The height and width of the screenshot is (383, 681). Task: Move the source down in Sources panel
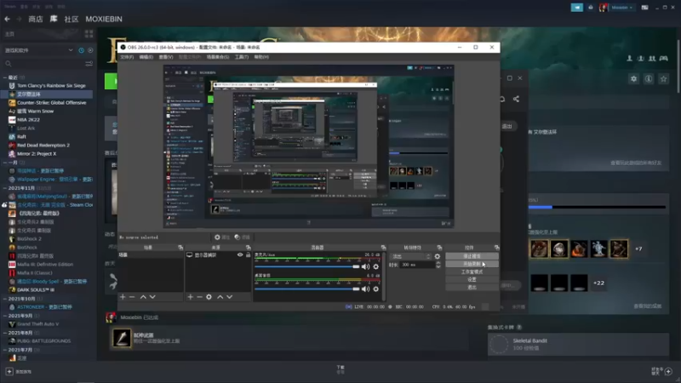[229, 297]
